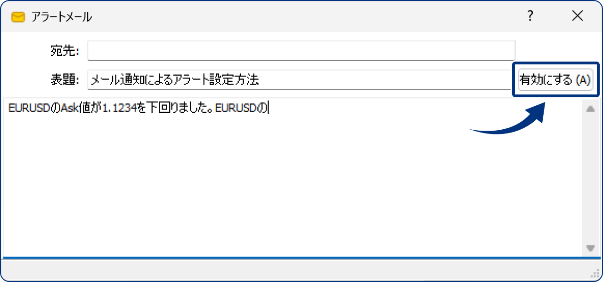603x282 pixels.
Task: Click the scrollbar track on the right
Action: point(589,179)
